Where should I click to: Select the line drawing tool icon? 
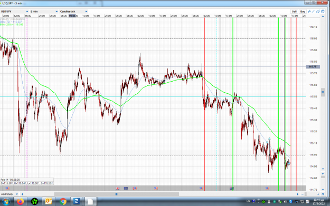coord(313,12)
